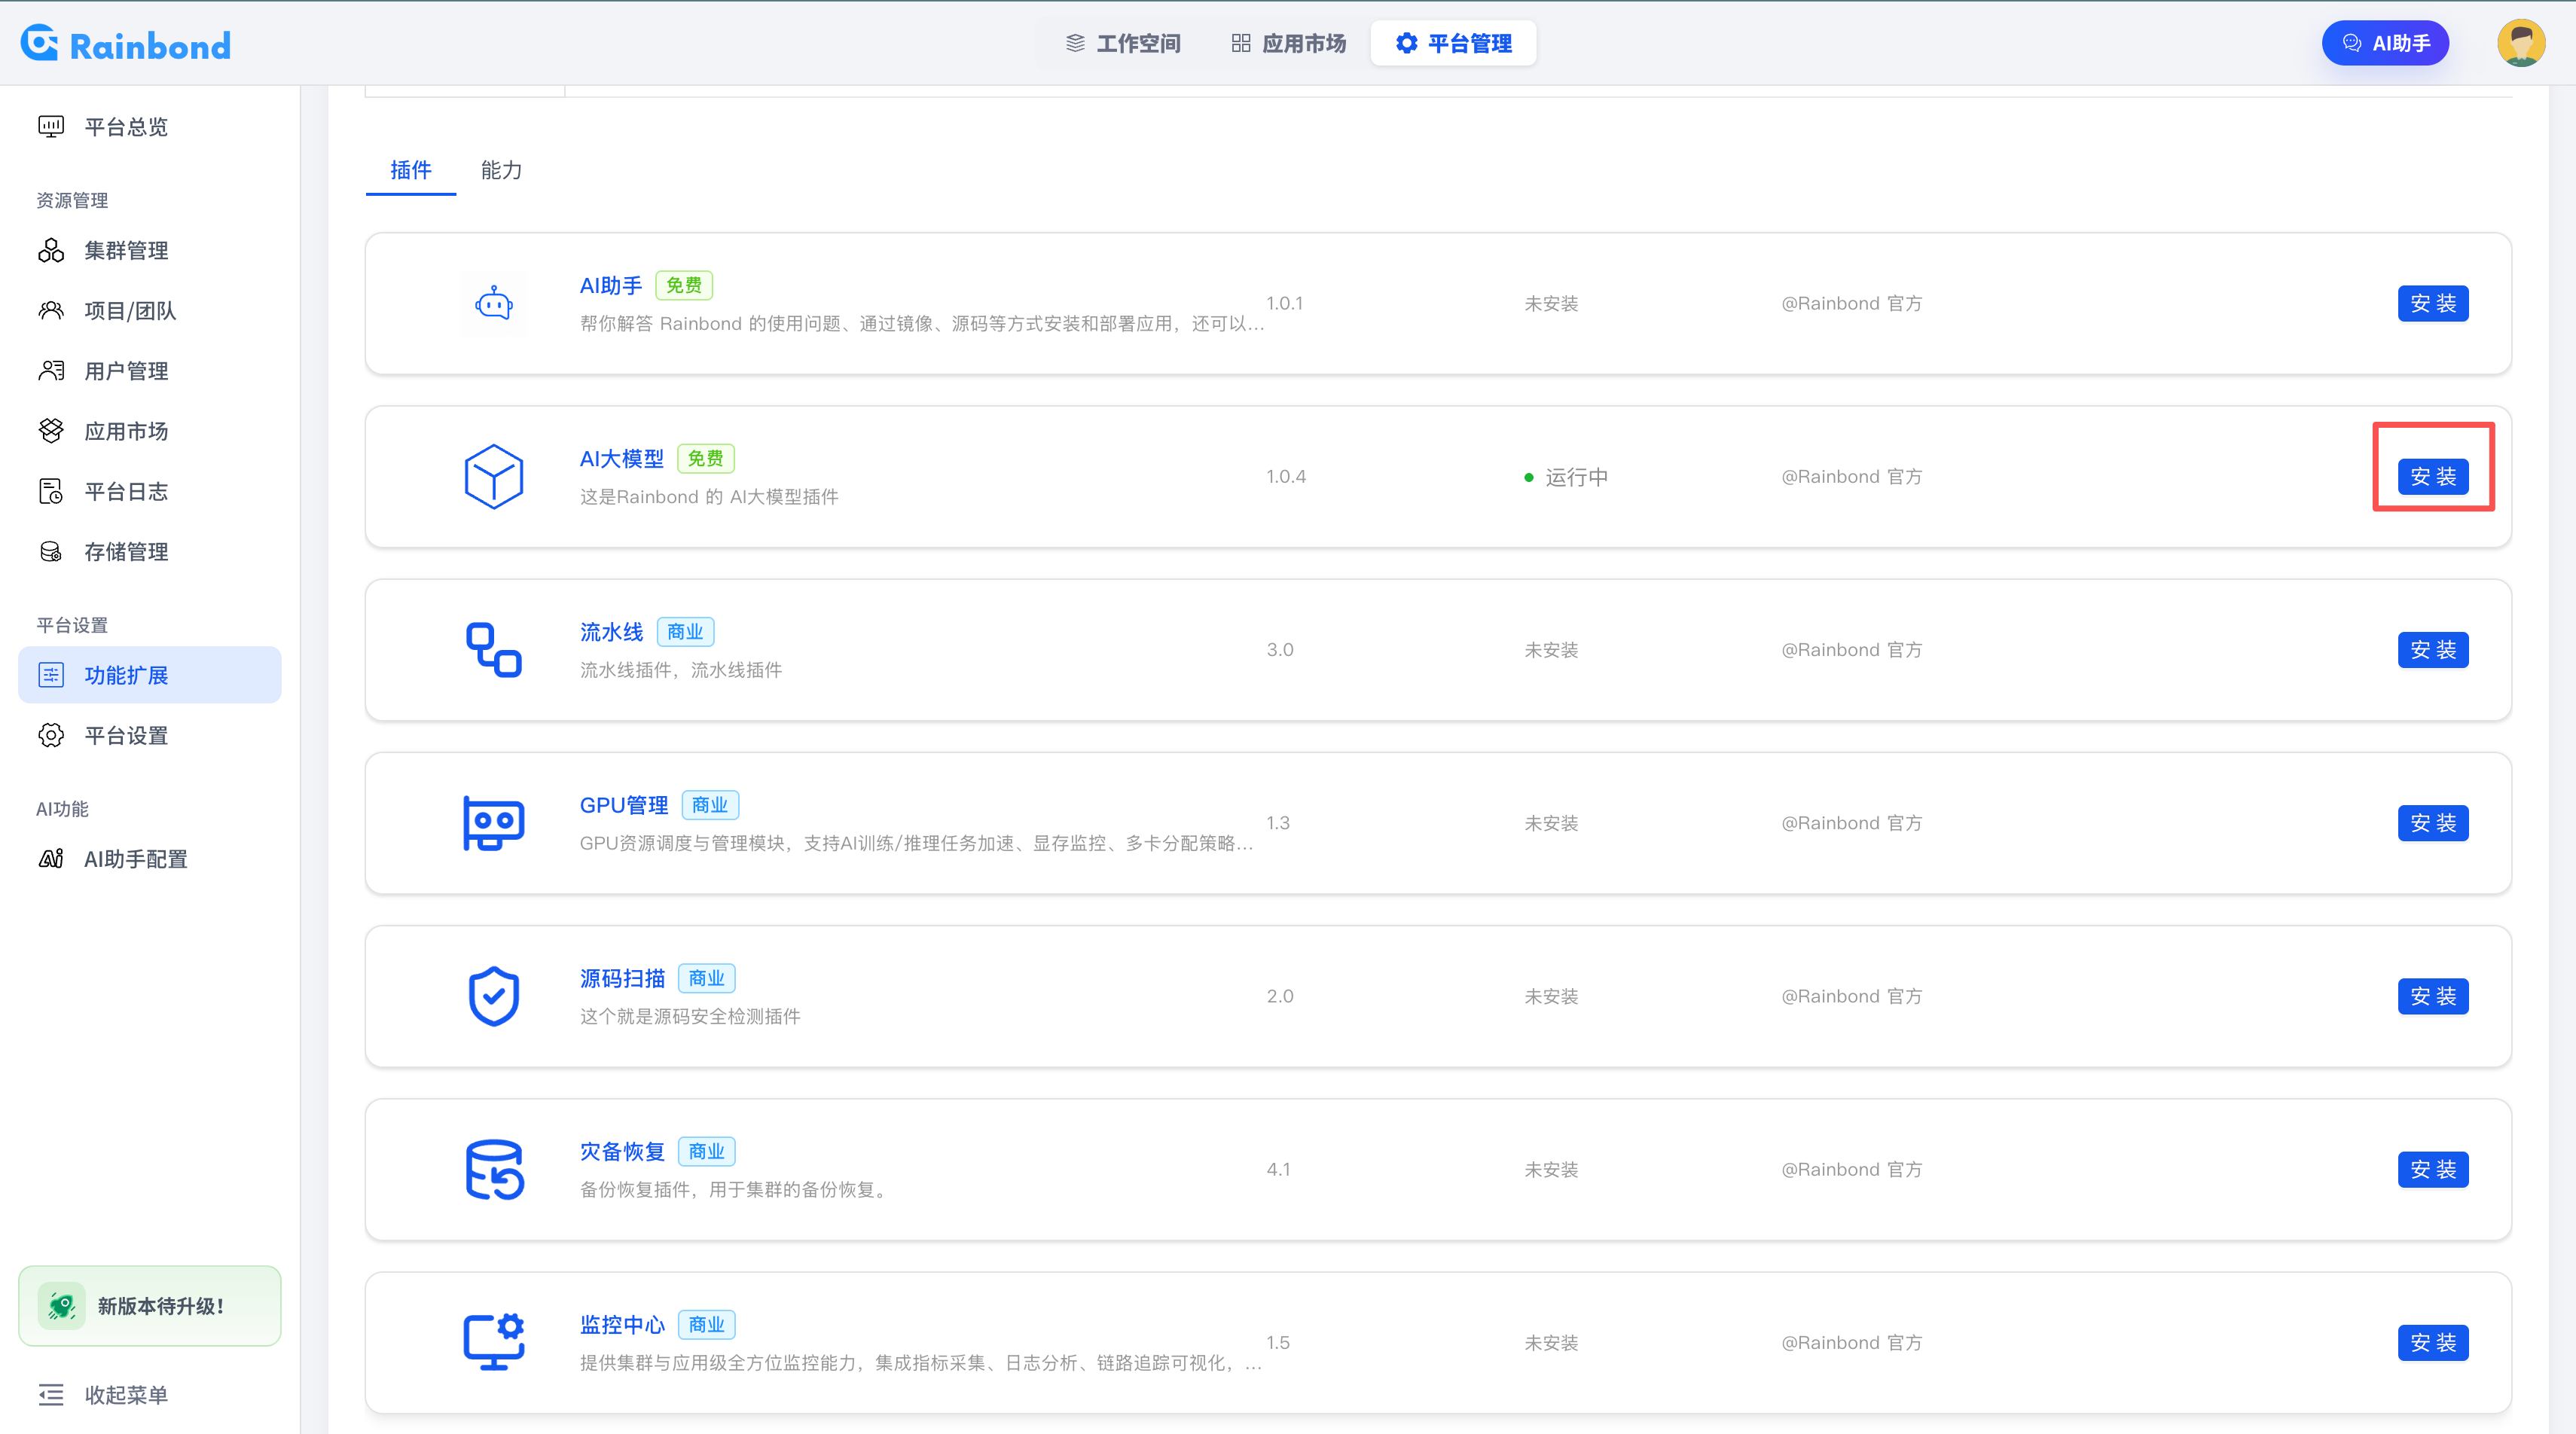
Task: Click version 1.0.4 in AI大模型 row
Action: (1286, 477)
